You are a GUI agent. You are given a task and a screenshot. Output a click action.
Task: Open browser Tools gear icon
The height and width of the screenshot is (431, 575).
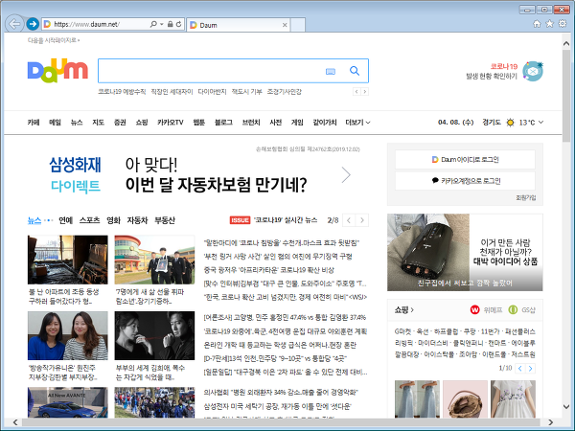click(x=563, y=24)
